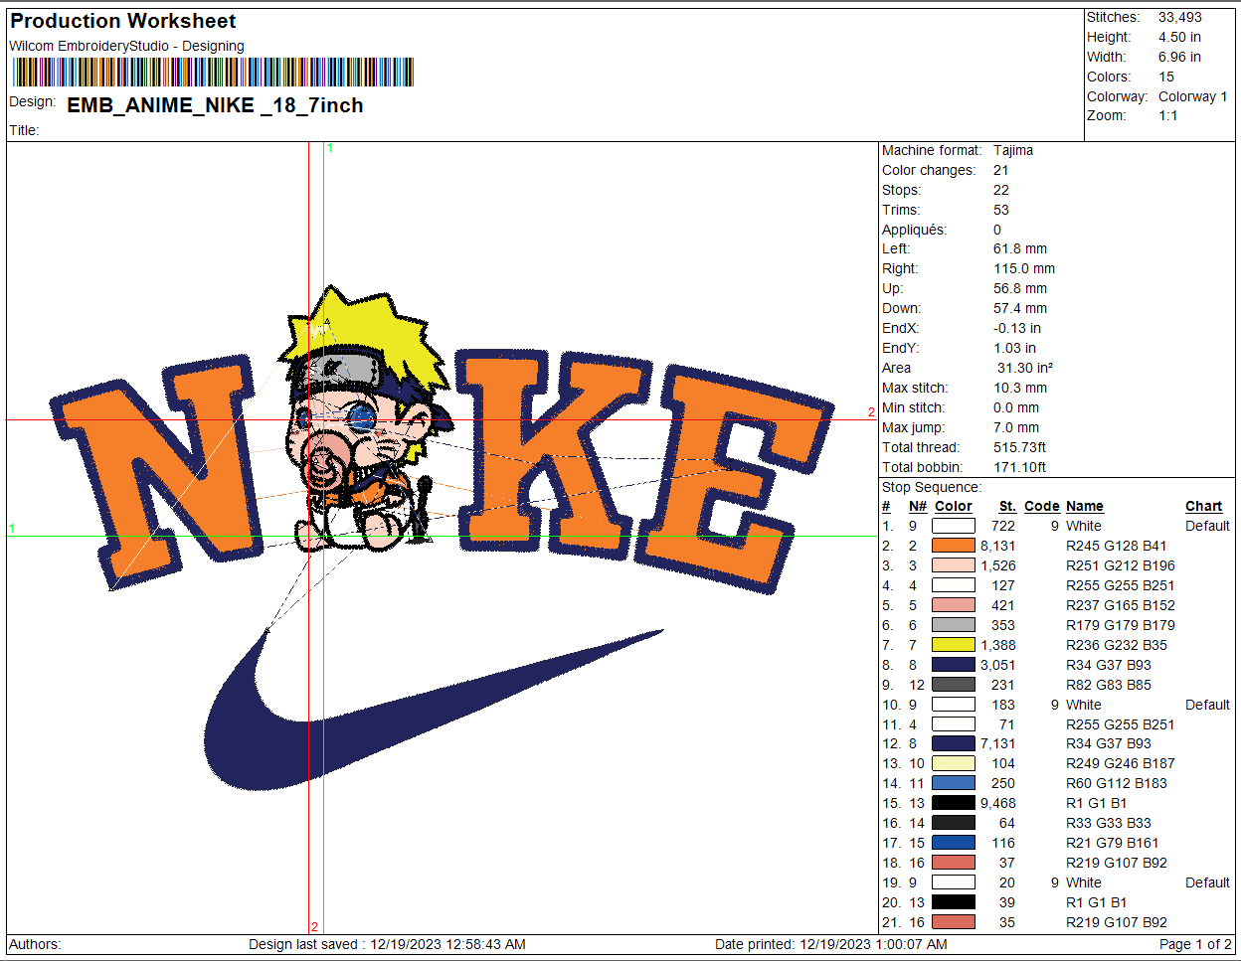Click the Chart column header
This screenshot has width=1241, height=961.
point(1203,506)
